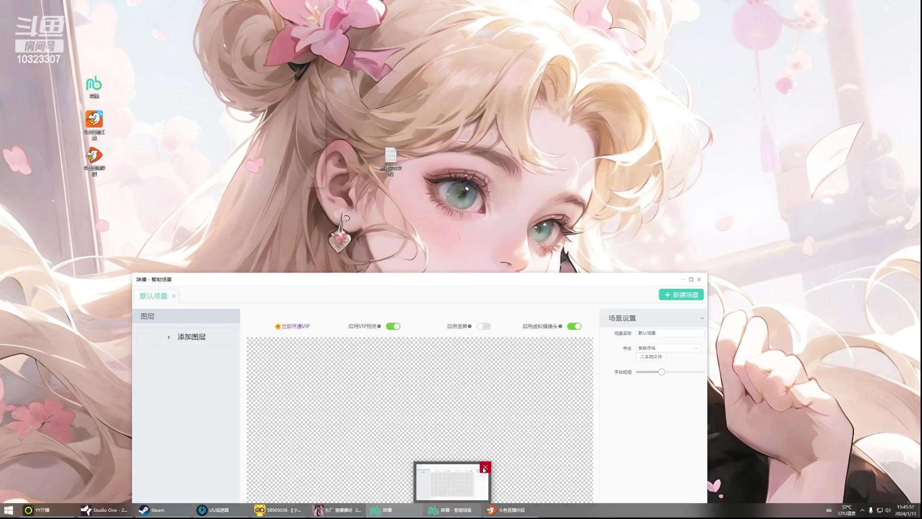Close the 默认场景 tab
Screen dimensions: 922x519
tap(173, 296)
